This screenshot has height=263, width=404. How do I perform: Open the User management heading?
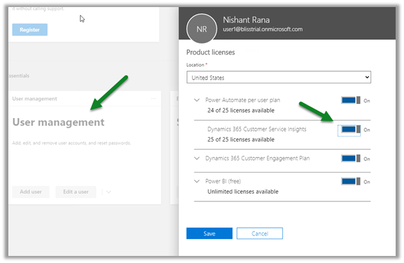[x=59, y=123]
